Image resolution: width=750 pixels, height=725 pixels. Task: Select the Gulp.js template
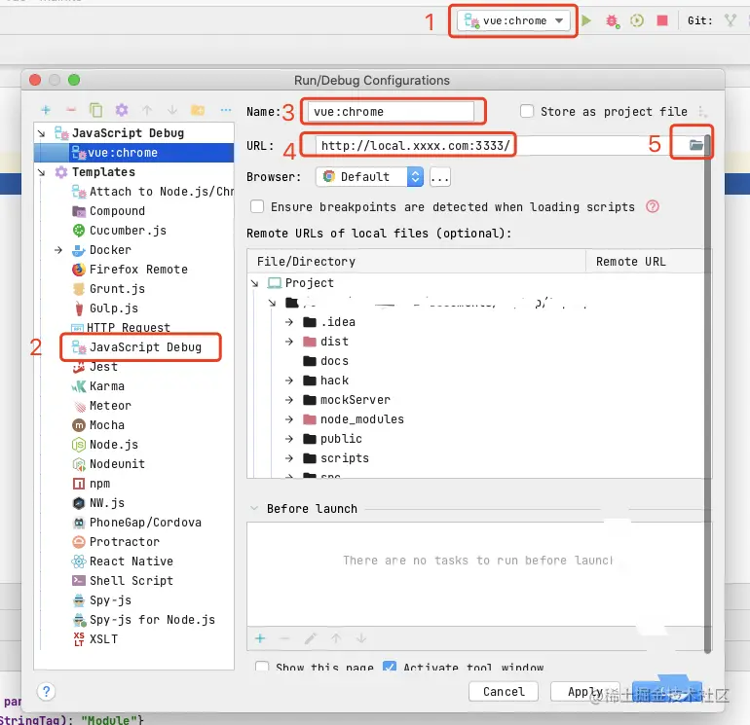105,308
